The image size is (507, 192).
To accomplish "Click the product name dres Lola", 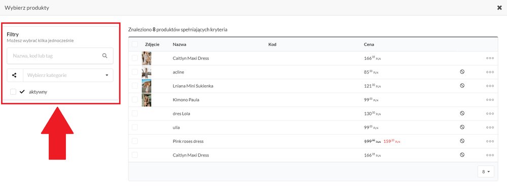I will pos(181,114).
